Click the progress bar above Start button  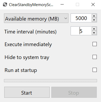click(x=50, y=81)
